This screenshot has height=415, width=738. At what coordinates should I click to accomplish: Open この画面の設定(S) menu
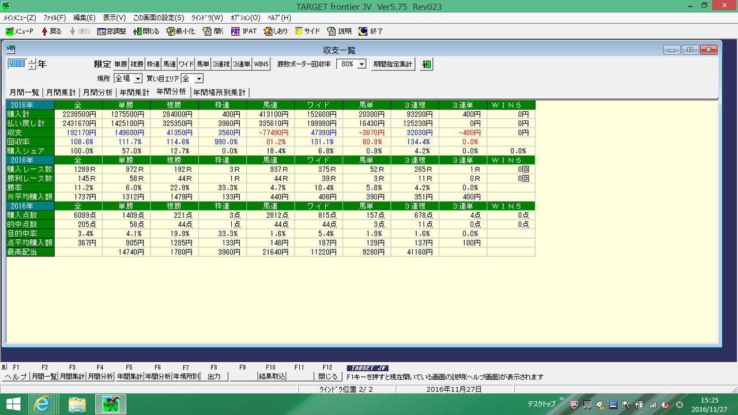[159, 18]
